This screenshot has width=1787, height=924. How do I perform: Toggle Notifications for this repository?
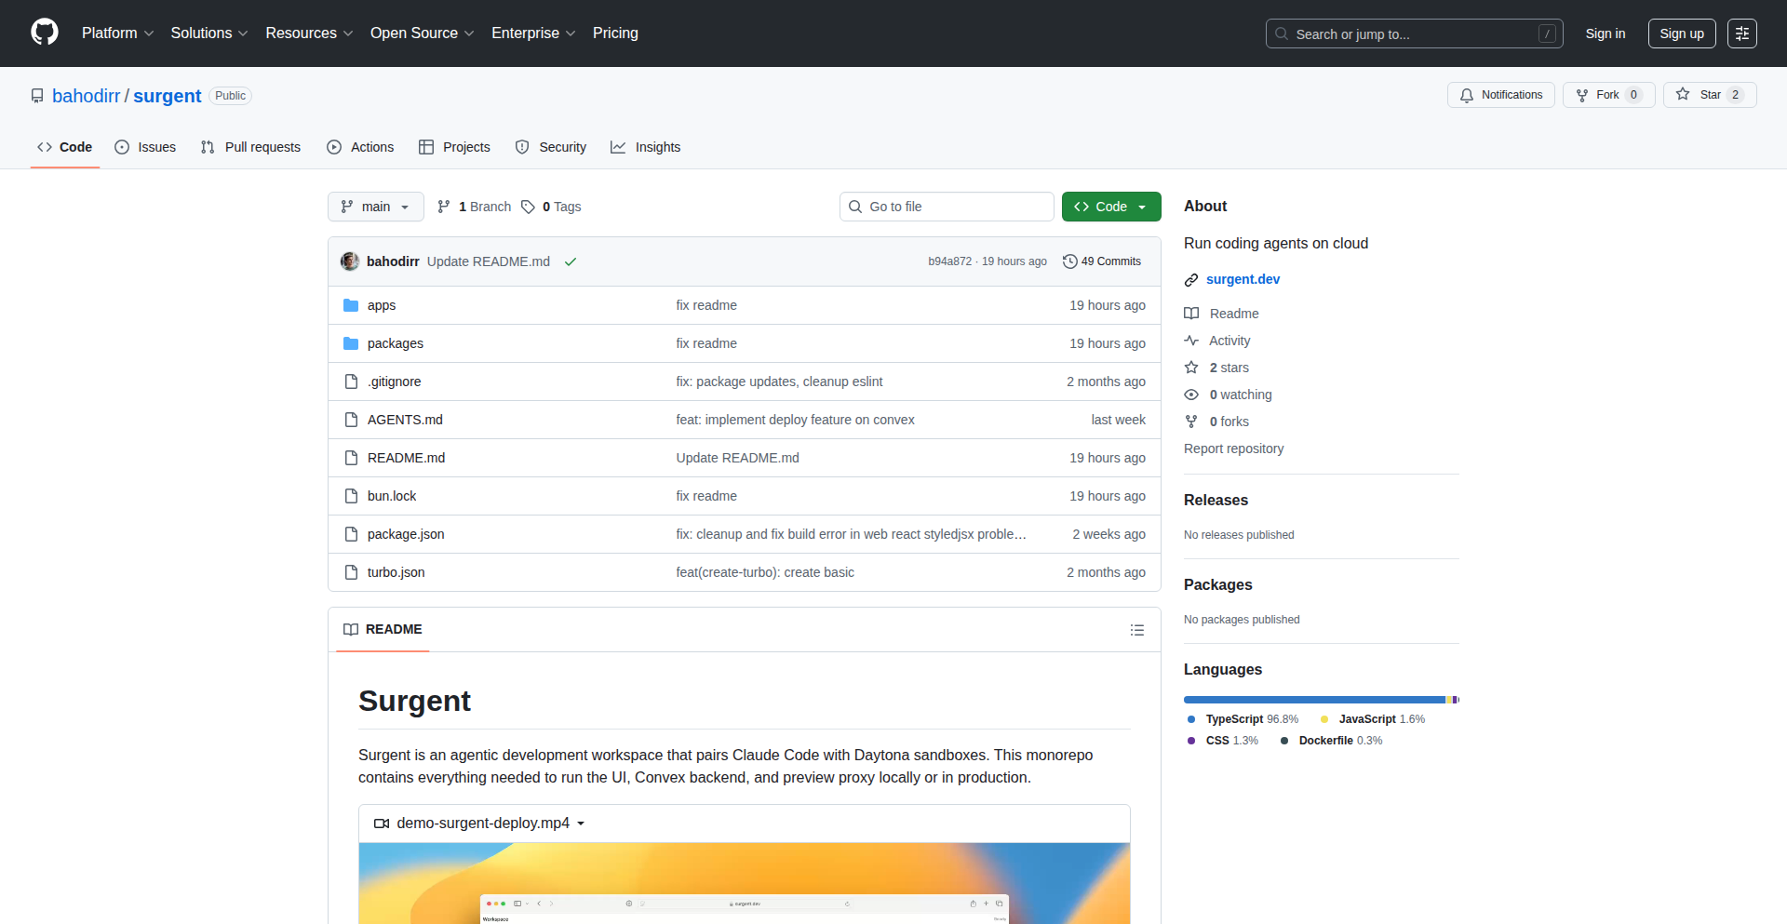click(x=1500, y=95)
